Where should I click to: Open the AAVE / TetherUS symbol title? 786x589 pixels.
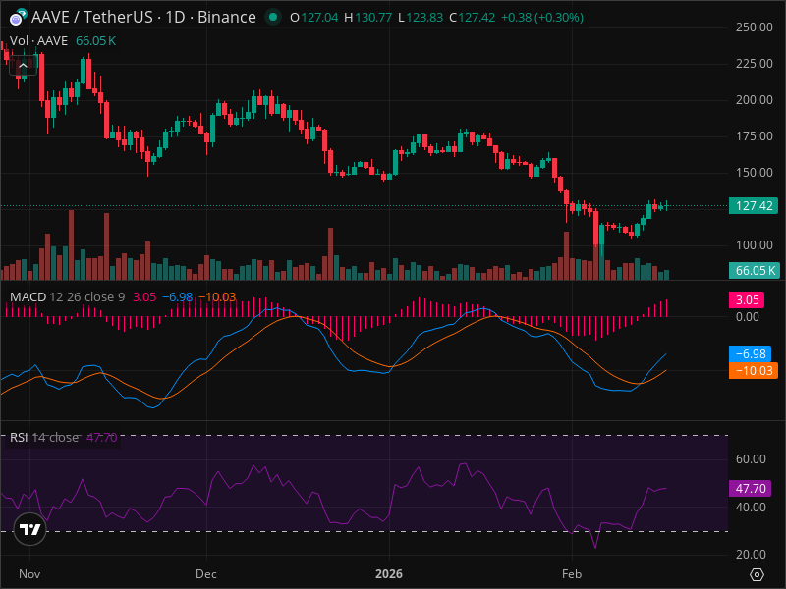point(143,17)
